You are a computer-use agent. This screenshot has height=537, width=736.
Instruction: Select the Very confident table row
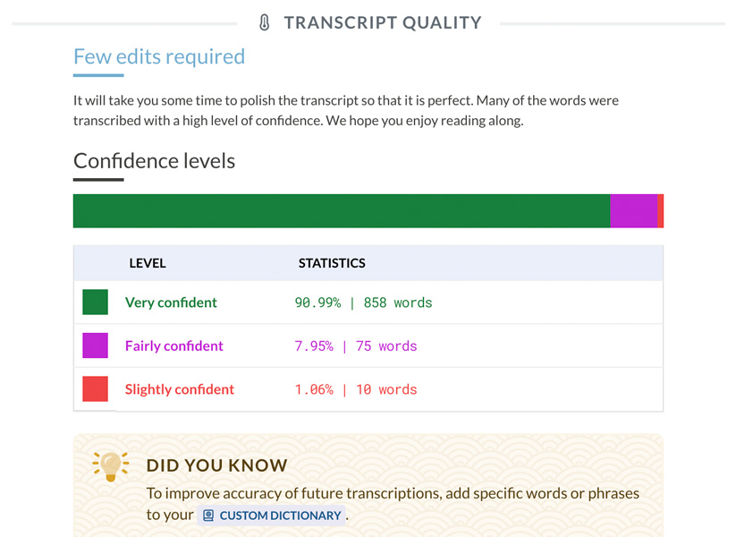tap(367, 302)
